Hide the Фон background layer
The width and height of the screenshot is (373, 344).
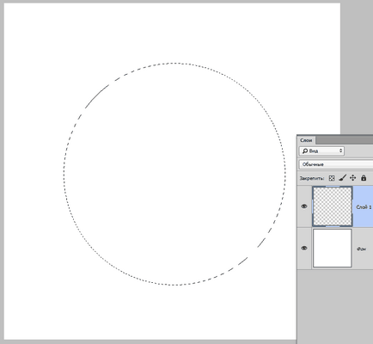coord(304,248)
